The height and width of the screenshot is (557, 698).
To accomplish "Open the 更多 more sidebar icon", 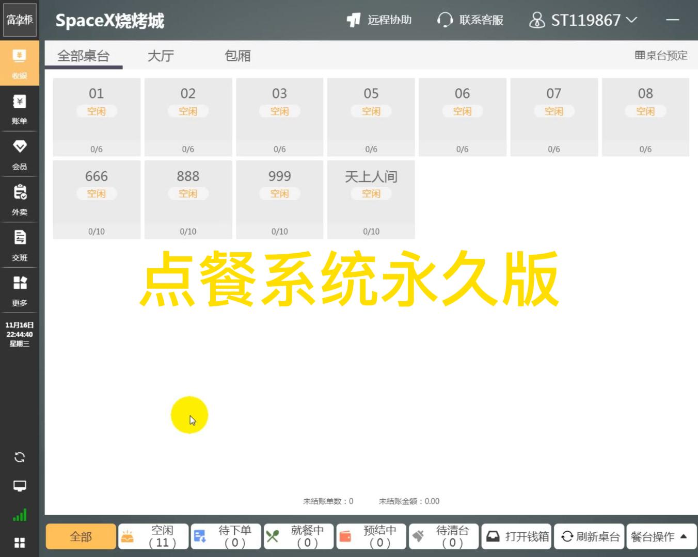I will 20,290.
